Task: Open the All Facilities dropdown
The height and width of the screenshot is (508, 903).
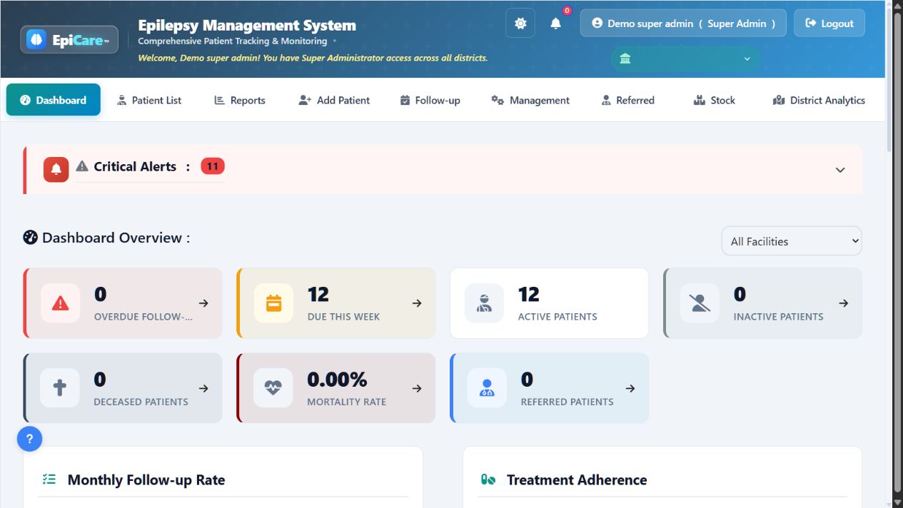Action: [x=792, y=241]
